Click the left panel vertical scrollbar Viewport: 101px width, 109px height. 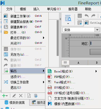pos(58,38)
